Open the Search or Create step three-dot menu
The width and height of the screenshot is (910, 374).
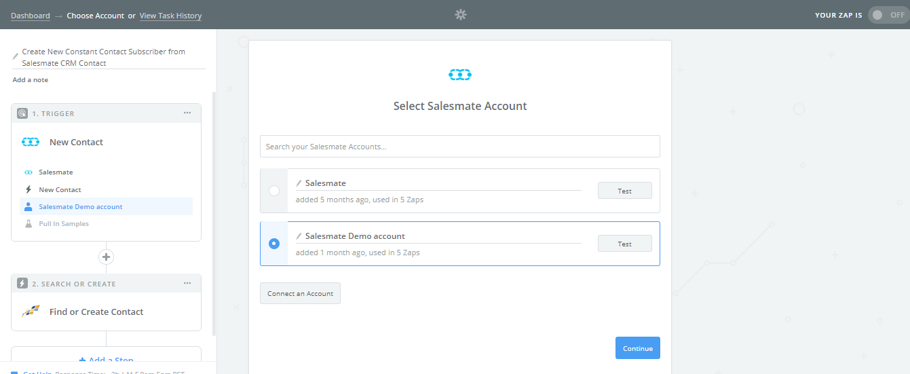[187, 283]
